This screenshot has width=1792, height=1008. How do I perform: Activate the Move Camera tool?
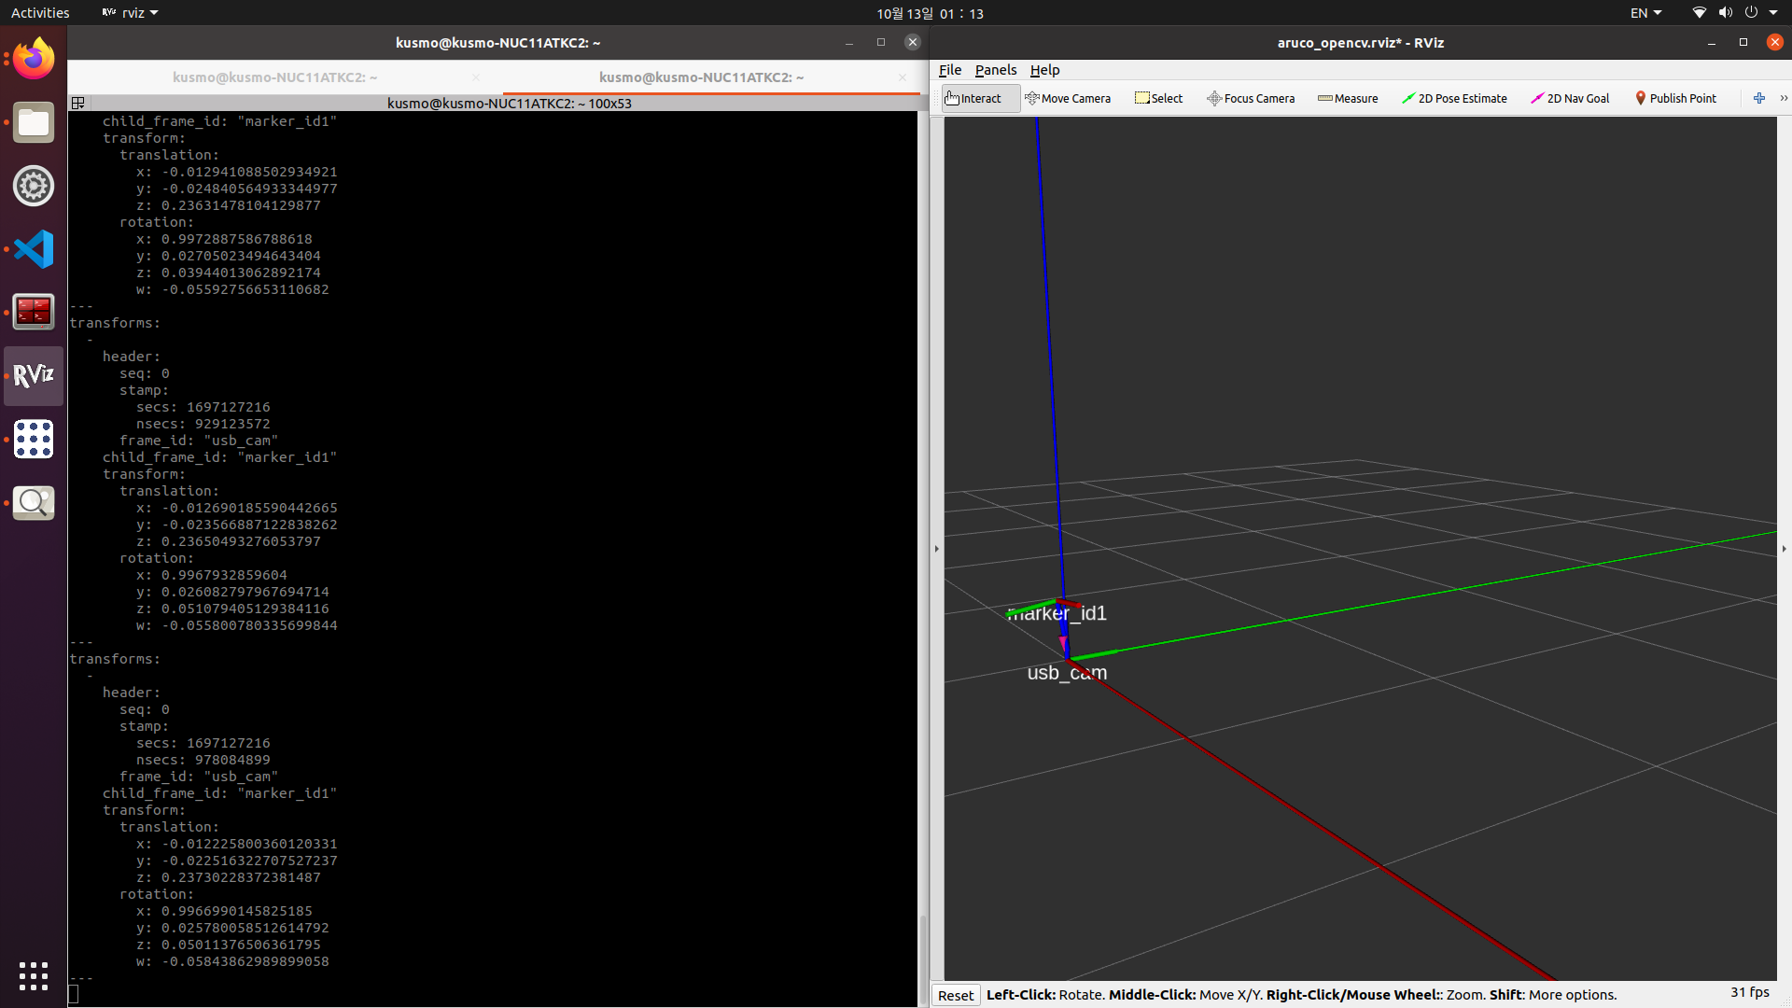point(1068,98)
